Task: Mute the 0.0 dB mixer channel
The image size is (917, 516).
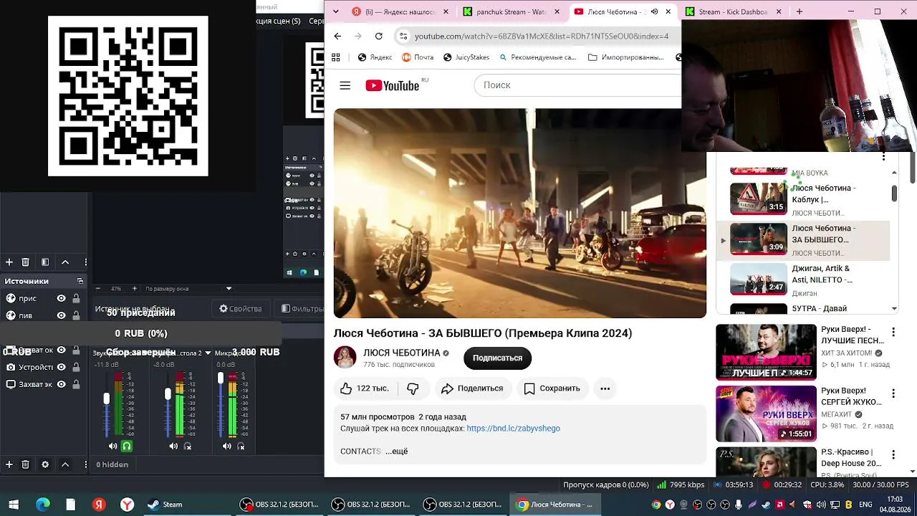Action: coord(227,446)
